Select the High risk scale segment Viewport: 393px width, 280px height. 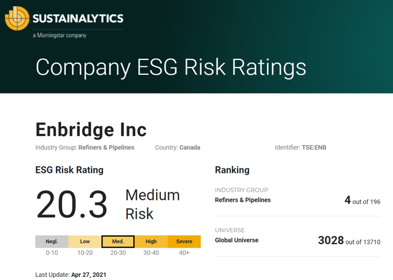[x=151, y=241]
